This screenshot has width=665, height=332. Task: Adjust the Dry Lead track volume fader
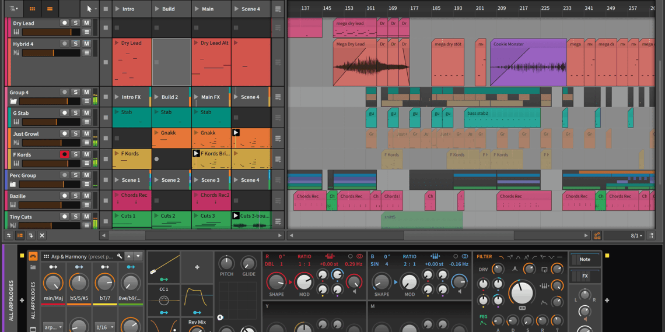click(x=55, y=32)
